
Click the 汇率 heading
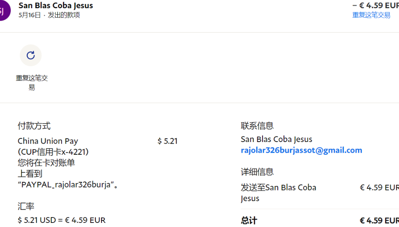[x=26, y=206]
